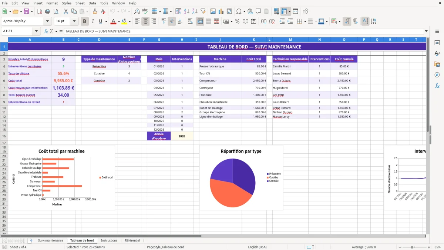
Task: Open the Data menu
Action: 92,3
